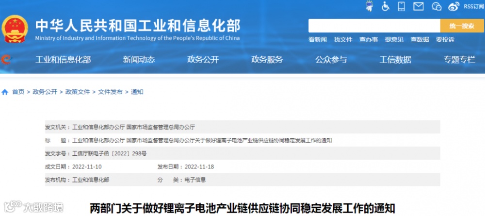The image size is (485, 216).
Task: Click the red e-government icon in the nav bar
Action: pyautogui.click(x=6, y=59)
